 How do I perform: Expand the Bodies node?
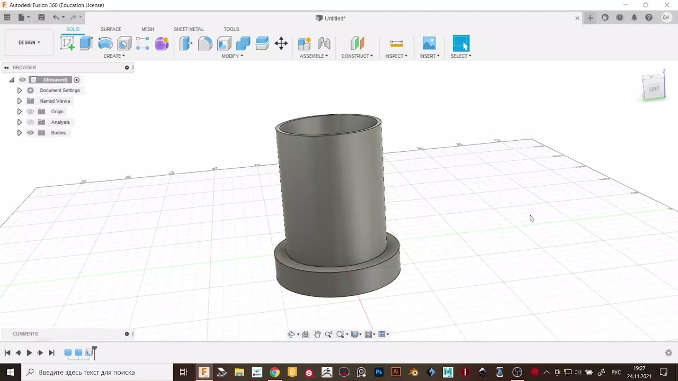(x=20, y=133)
